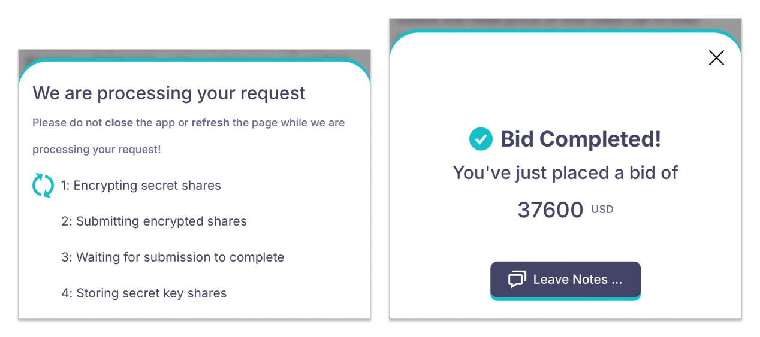Select step 3: Waiting for submission to complete
Viewport: 760px width, 337px height.
pyautogui.click(x=173, y=257)
